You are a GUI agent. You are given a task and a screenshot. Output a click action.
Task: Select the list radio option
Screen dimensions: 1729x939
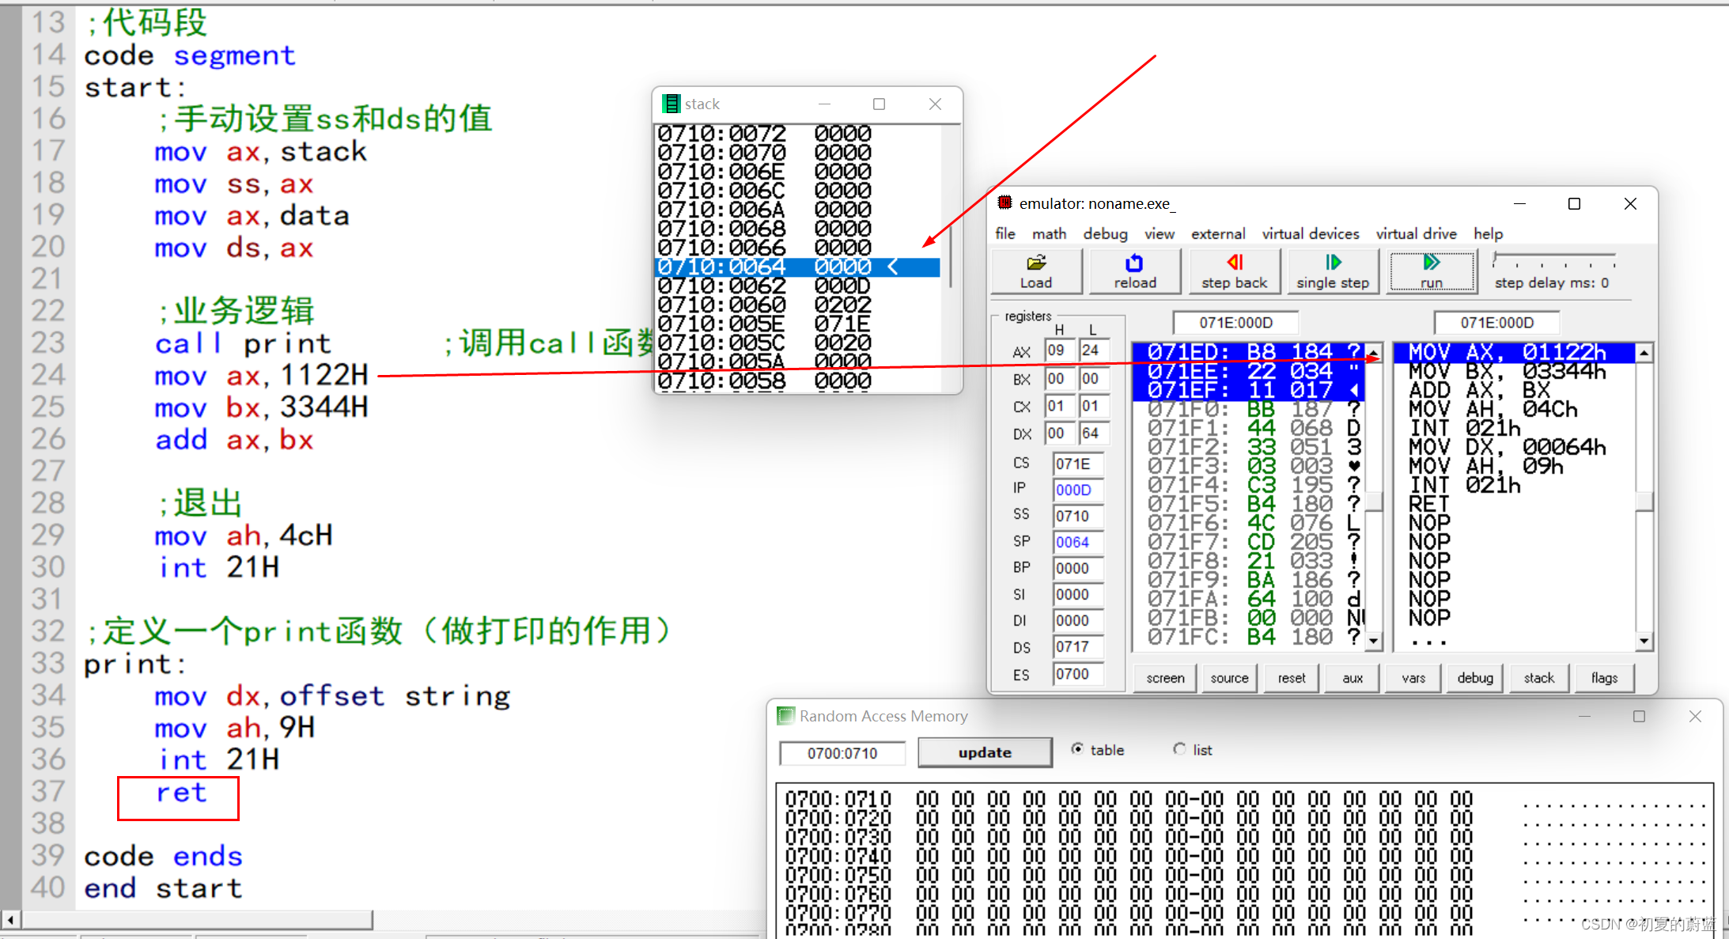1180,749
